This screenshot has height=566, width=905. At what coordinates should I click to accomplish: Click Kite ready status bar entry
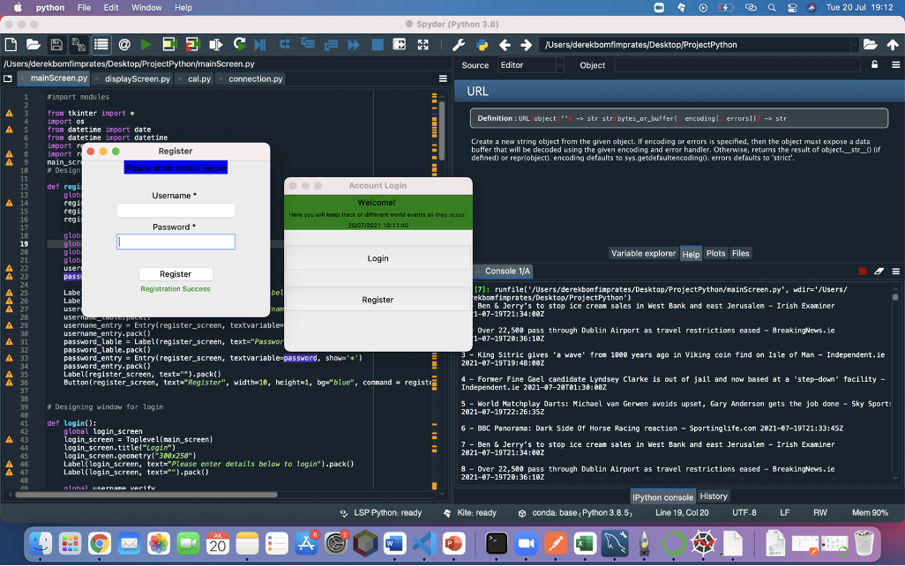(x=470, y=513)
